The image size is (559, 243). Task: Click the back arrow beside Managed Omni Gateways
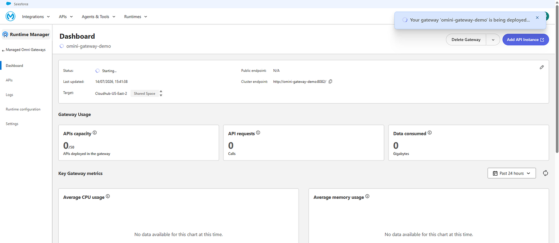point(3,50)
